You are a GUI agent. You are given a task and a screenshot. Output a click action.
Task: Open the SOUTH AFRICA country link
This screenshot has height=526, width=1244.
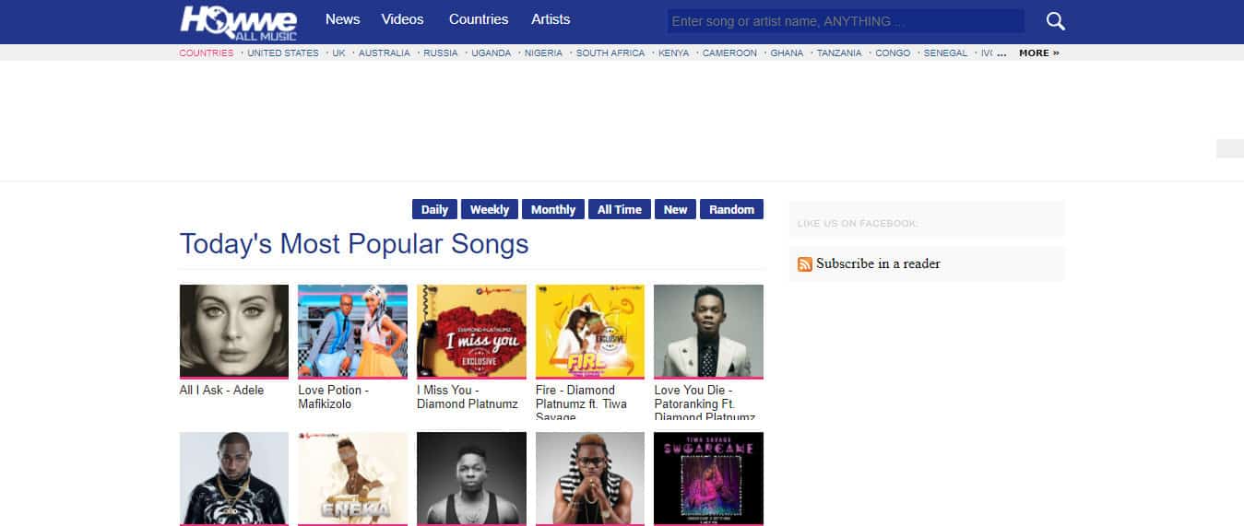point(610,53)
